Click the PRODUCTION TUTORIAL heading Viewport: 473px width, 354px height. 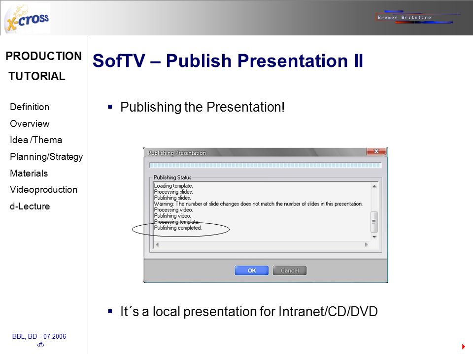click(43, 66)
